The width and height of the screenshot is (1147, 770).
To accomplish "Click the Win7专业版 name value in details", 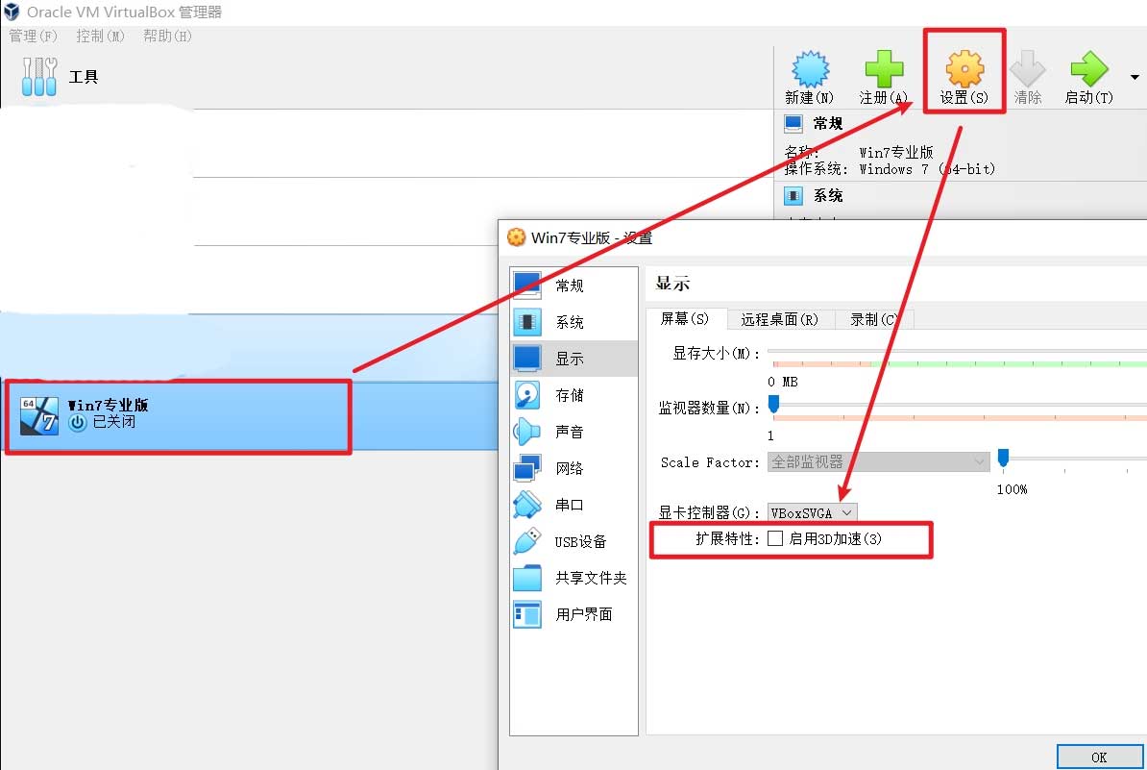I will point(896,152).
